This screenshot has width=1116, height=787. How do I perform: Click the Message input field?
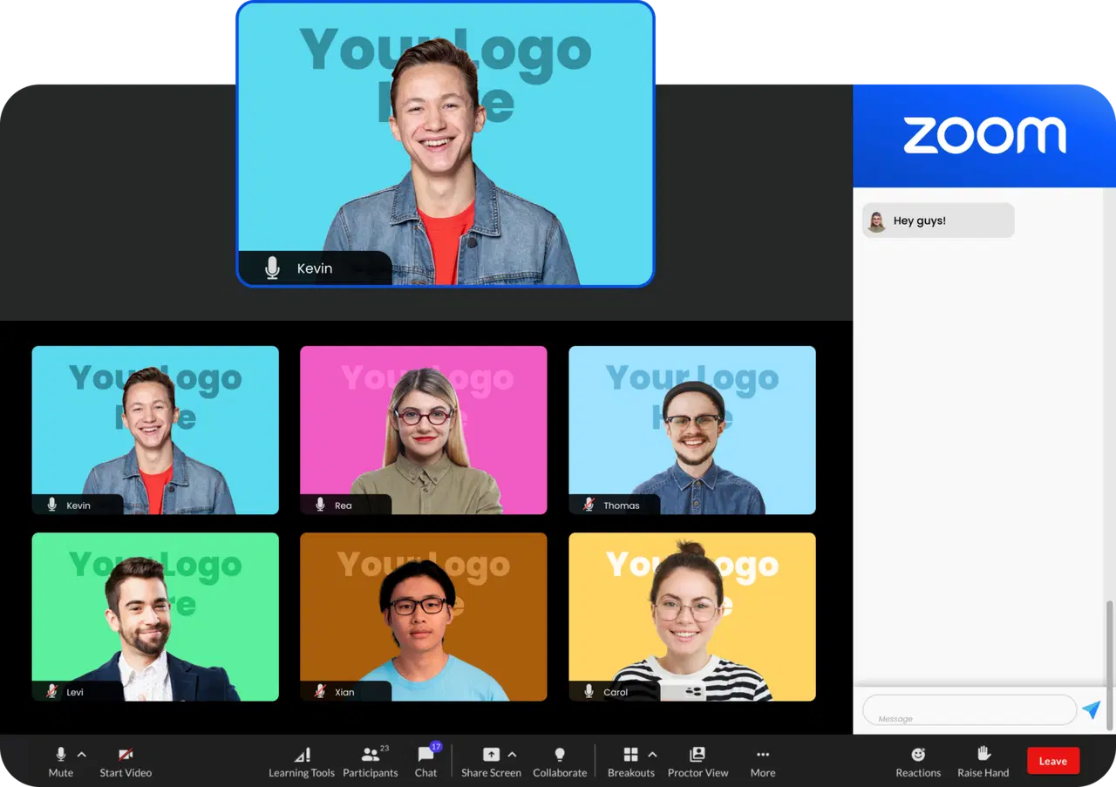coord(969,710)
